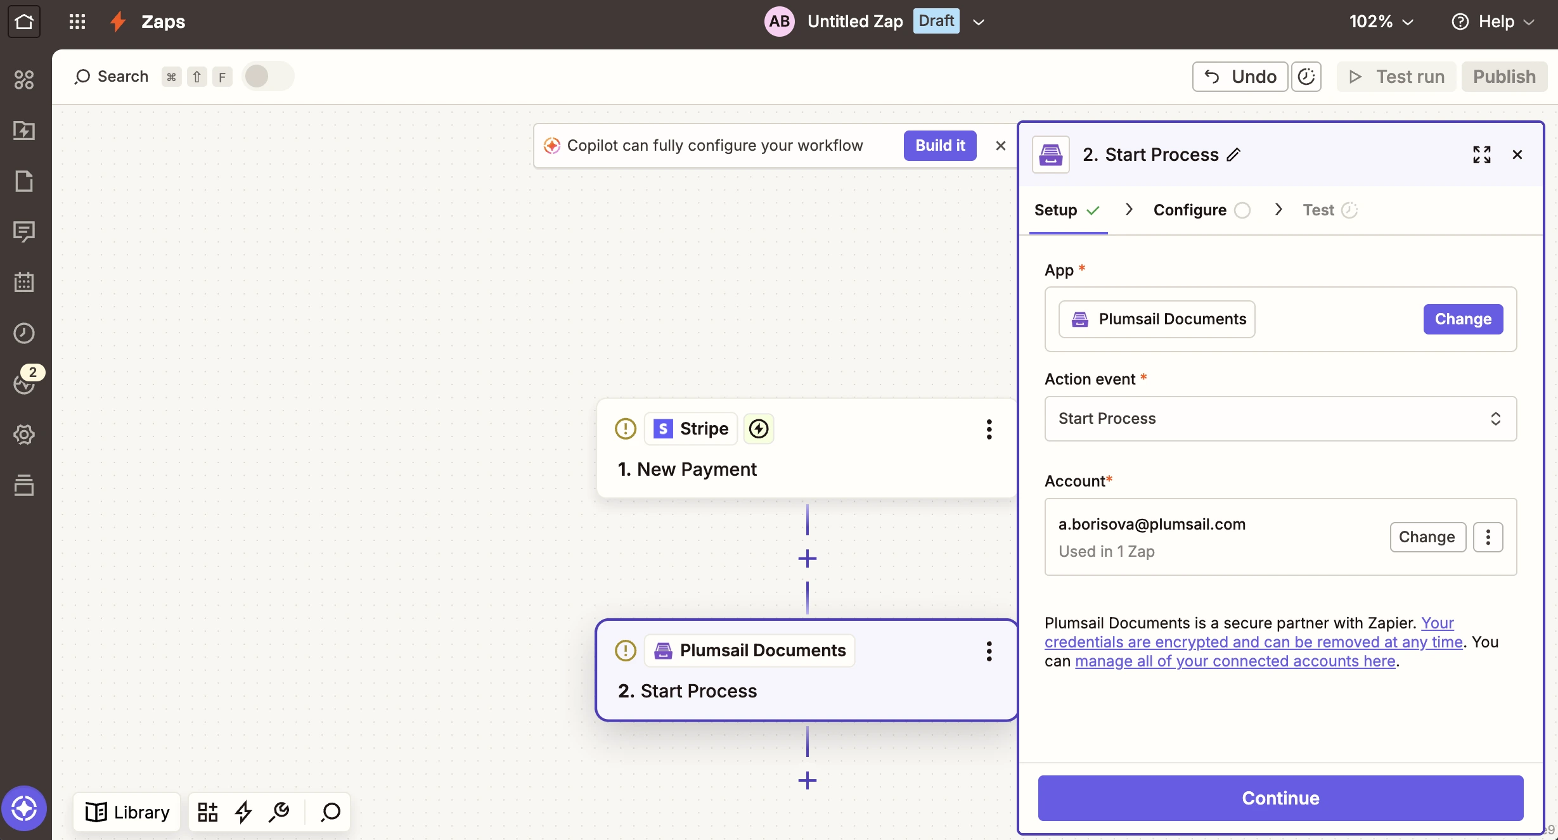Screen dimensions: 1558x840
Task: Click the Undo button
Action: (x=1240, y=77)
